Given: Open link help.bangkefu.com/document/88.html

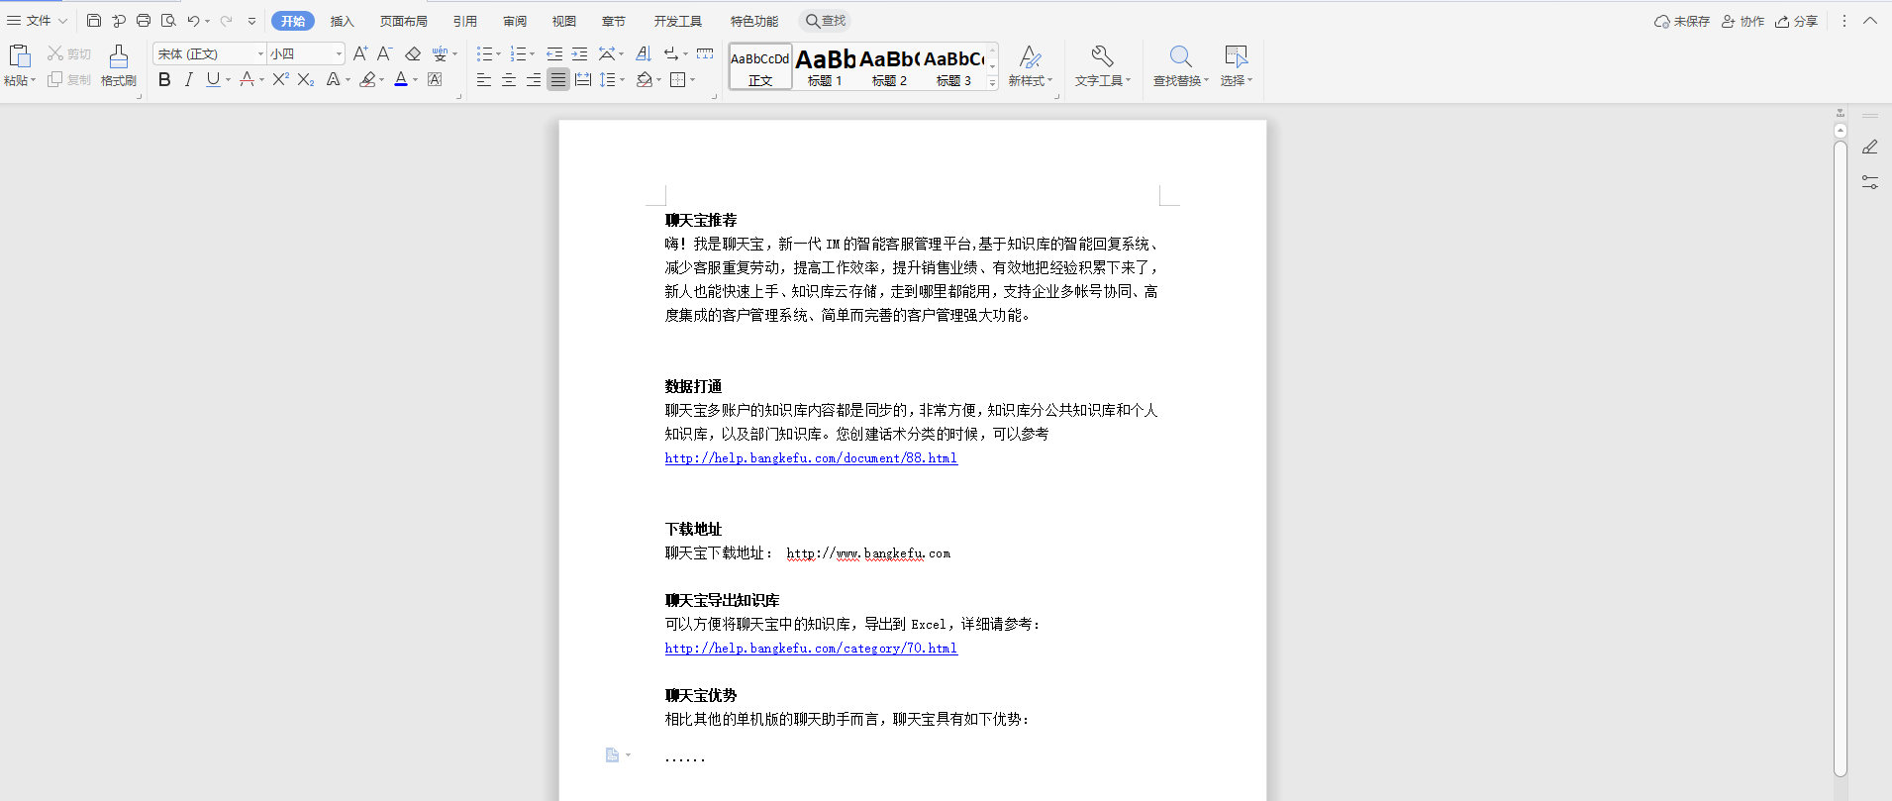Looking at the screenshot, I should pyautogui.click(x=811, y=458).
